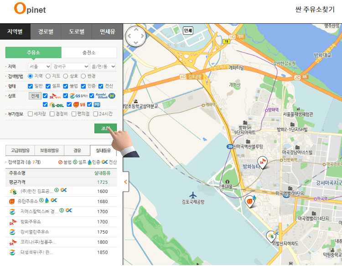Open 방화주유소 station details
This screenshot has width=342, height=266.
[x=31, y=222]
